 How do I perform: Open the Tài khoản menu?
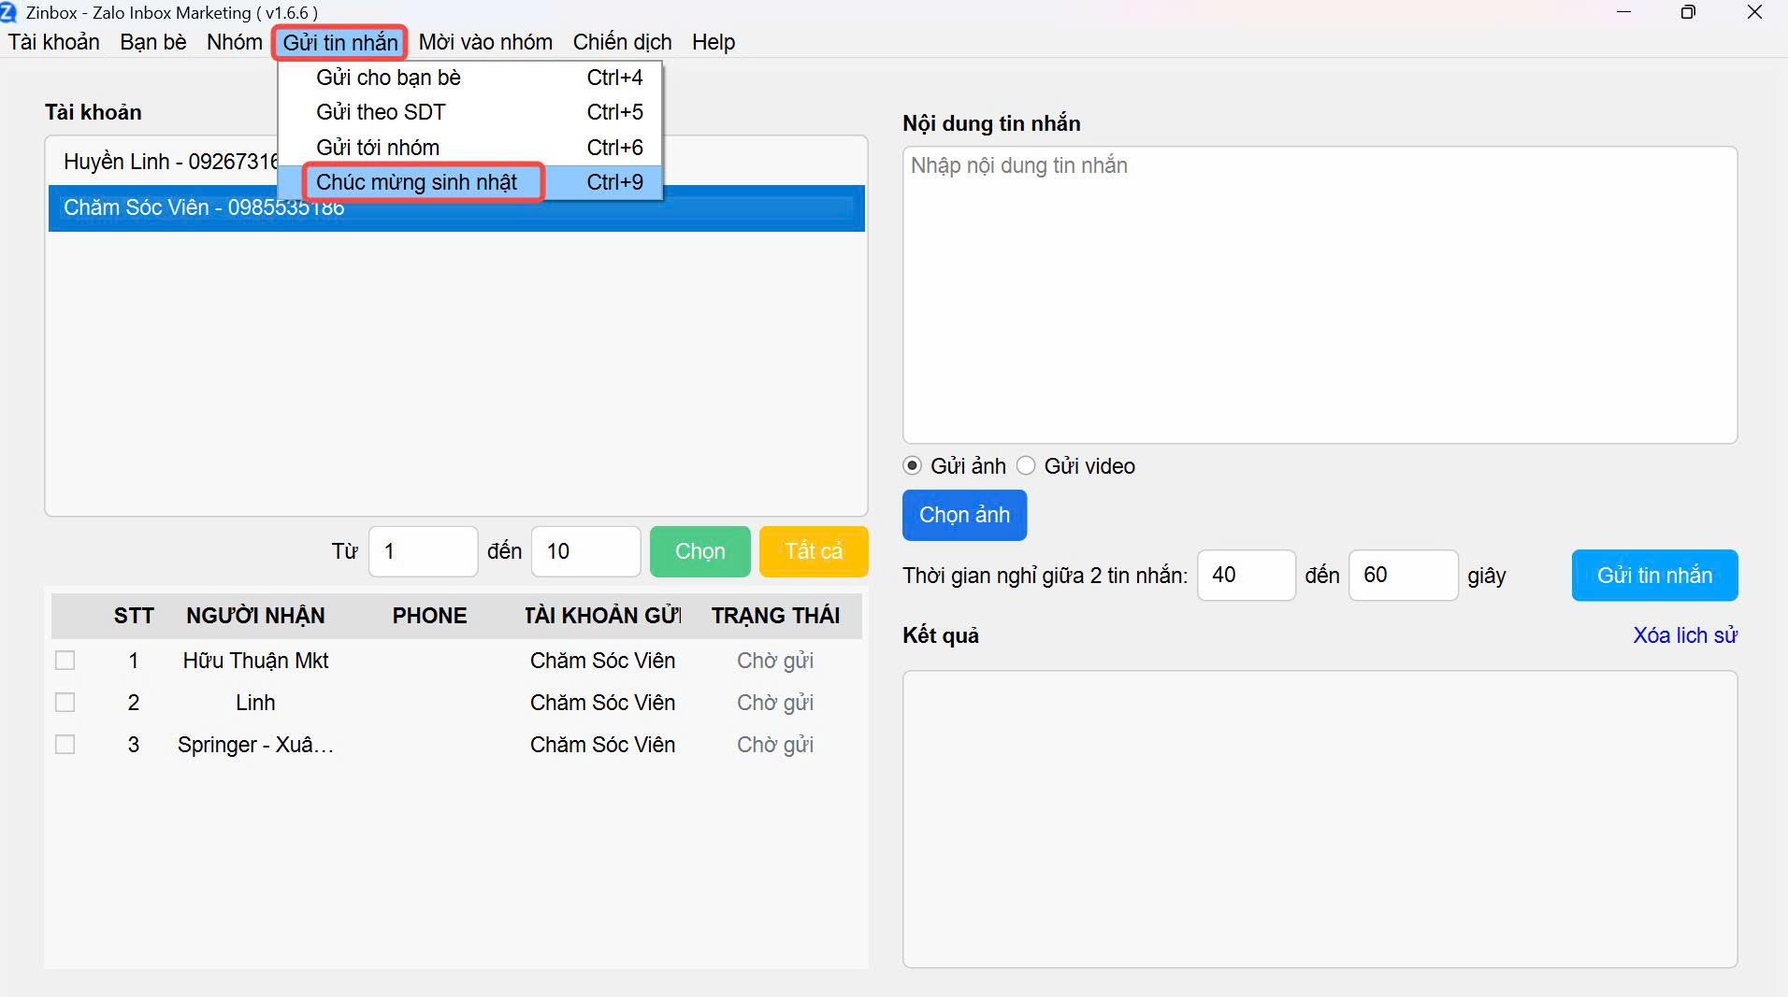point(54,42)
